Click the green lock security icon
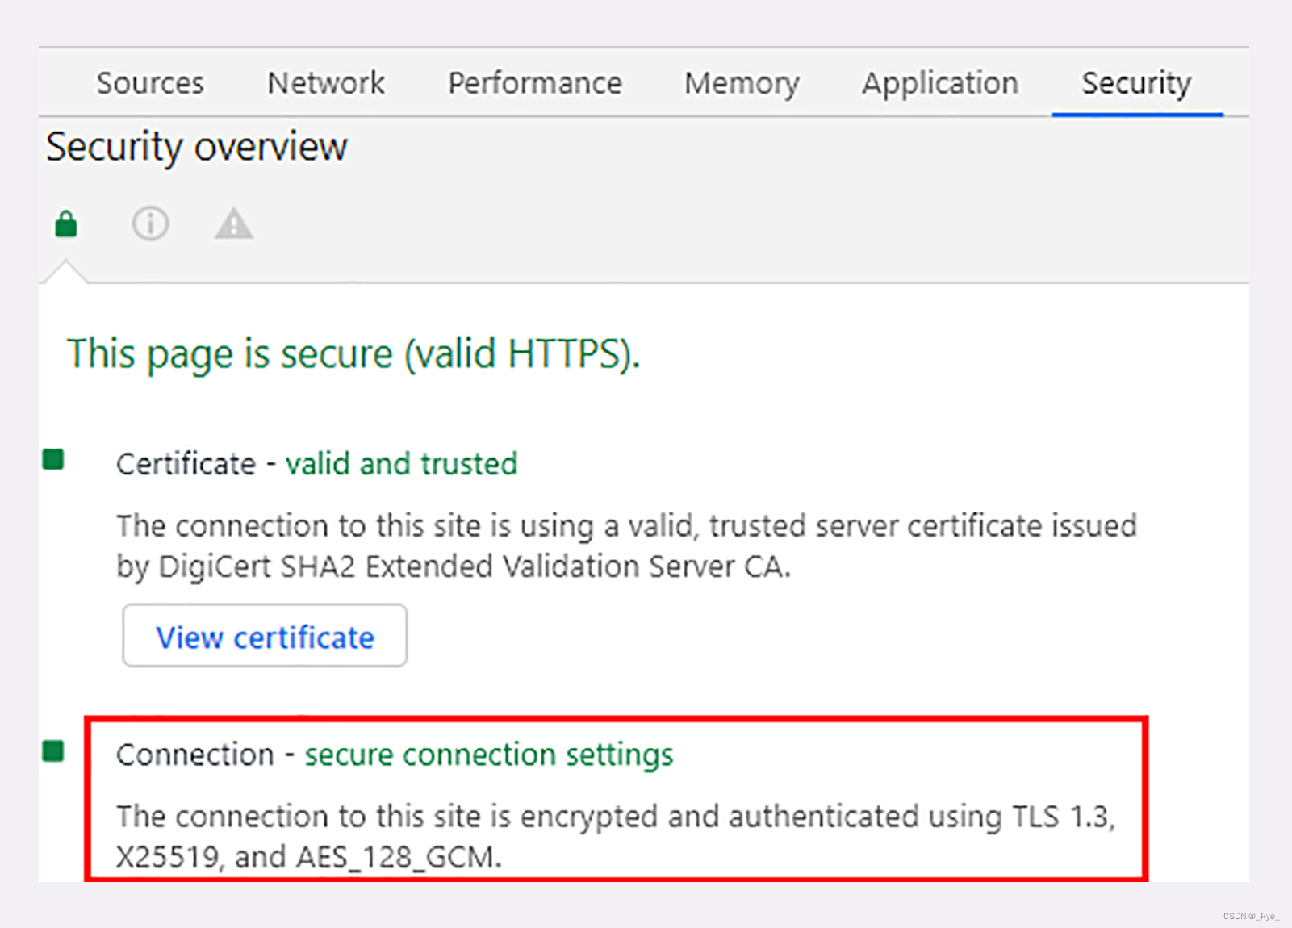Image resolution: width=1292 pixels, height=928 pixels. click(65, 224)
